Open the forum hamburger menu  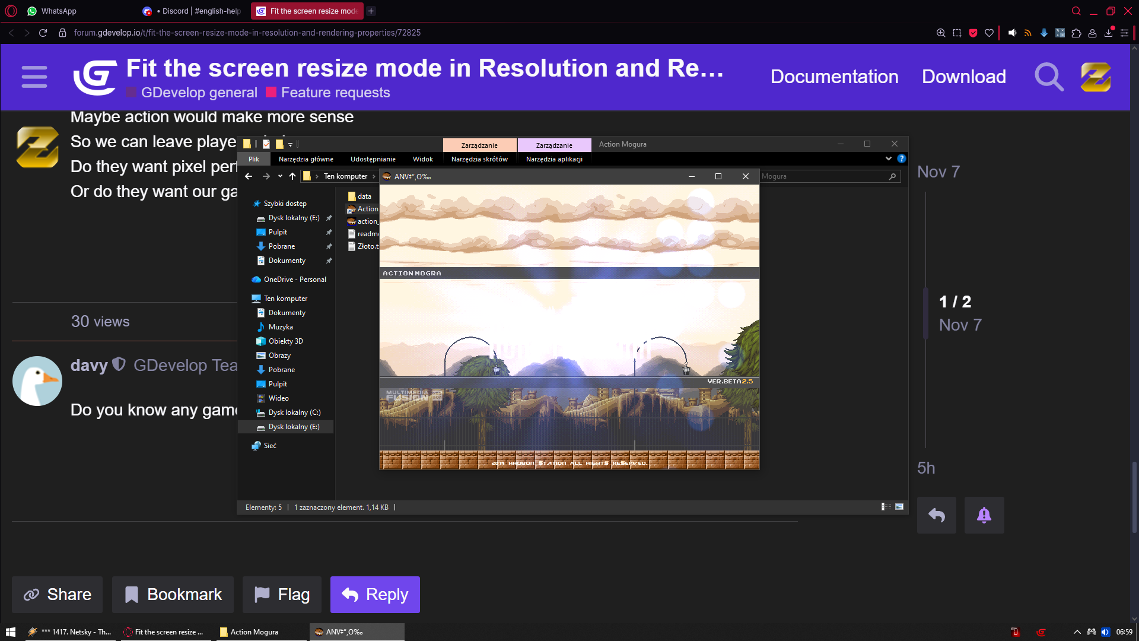point(34,77)
